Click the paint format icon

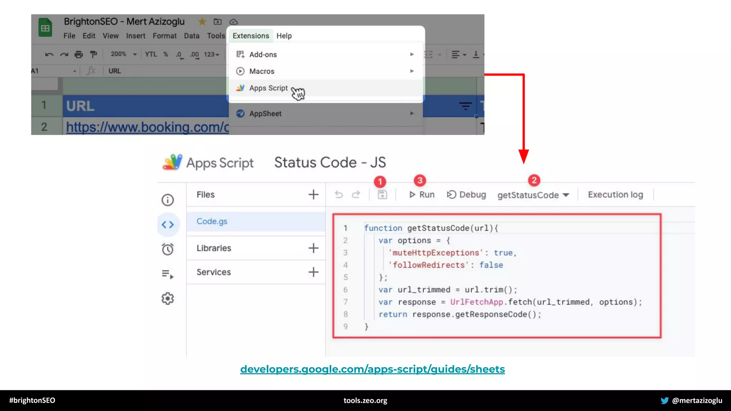(x=94, y=54)
